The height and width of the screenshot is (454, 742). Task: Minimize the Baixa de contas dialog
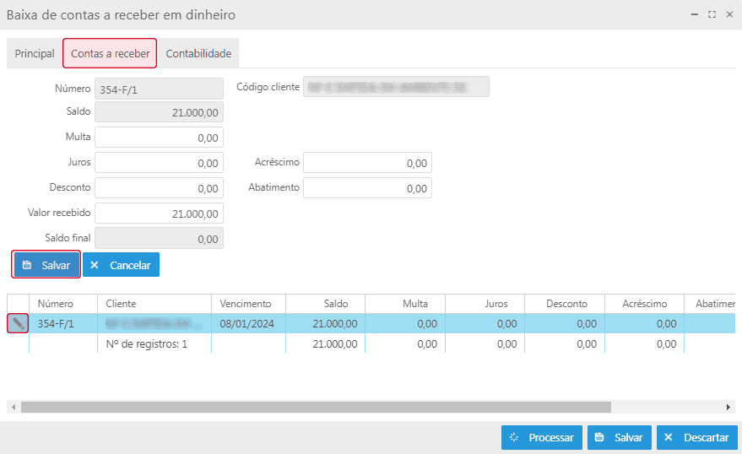(x=695, y=15)
